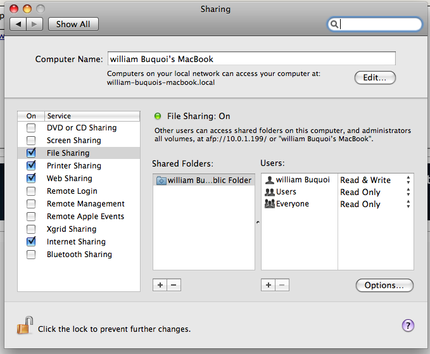
Task: Select Remote Management service label
Action: tap(85, 204)
